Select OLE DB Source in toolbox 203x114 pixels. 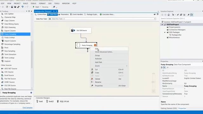(10, 85)
